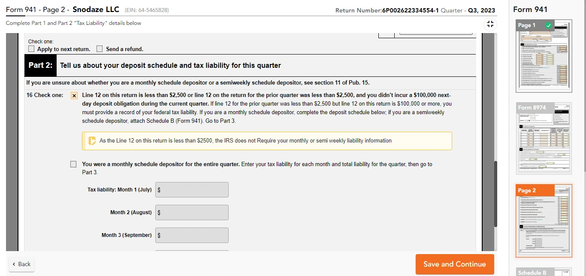Uncheck the first line 16 option box
Image resolution: width=586 pixels, height=276 pixels.
click(x=73, y=95)
